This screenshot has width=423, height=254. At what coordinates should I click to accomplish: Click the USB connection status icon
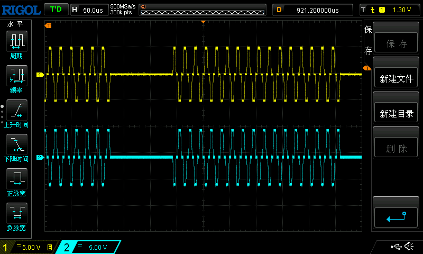pos(396,247)
